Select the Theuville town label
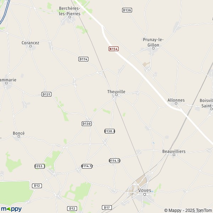Image resolution: width=213 pixels, height=213 pixels. [116, 92]
